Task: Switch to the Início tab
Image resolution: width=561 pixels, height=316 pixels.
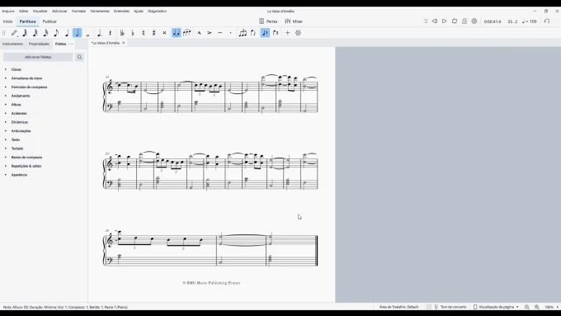Action: [x=8, y=21]
